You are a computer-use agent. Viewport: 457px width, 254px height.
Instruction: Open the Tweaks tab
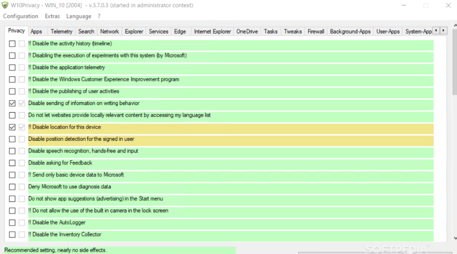tap(293, 31)
